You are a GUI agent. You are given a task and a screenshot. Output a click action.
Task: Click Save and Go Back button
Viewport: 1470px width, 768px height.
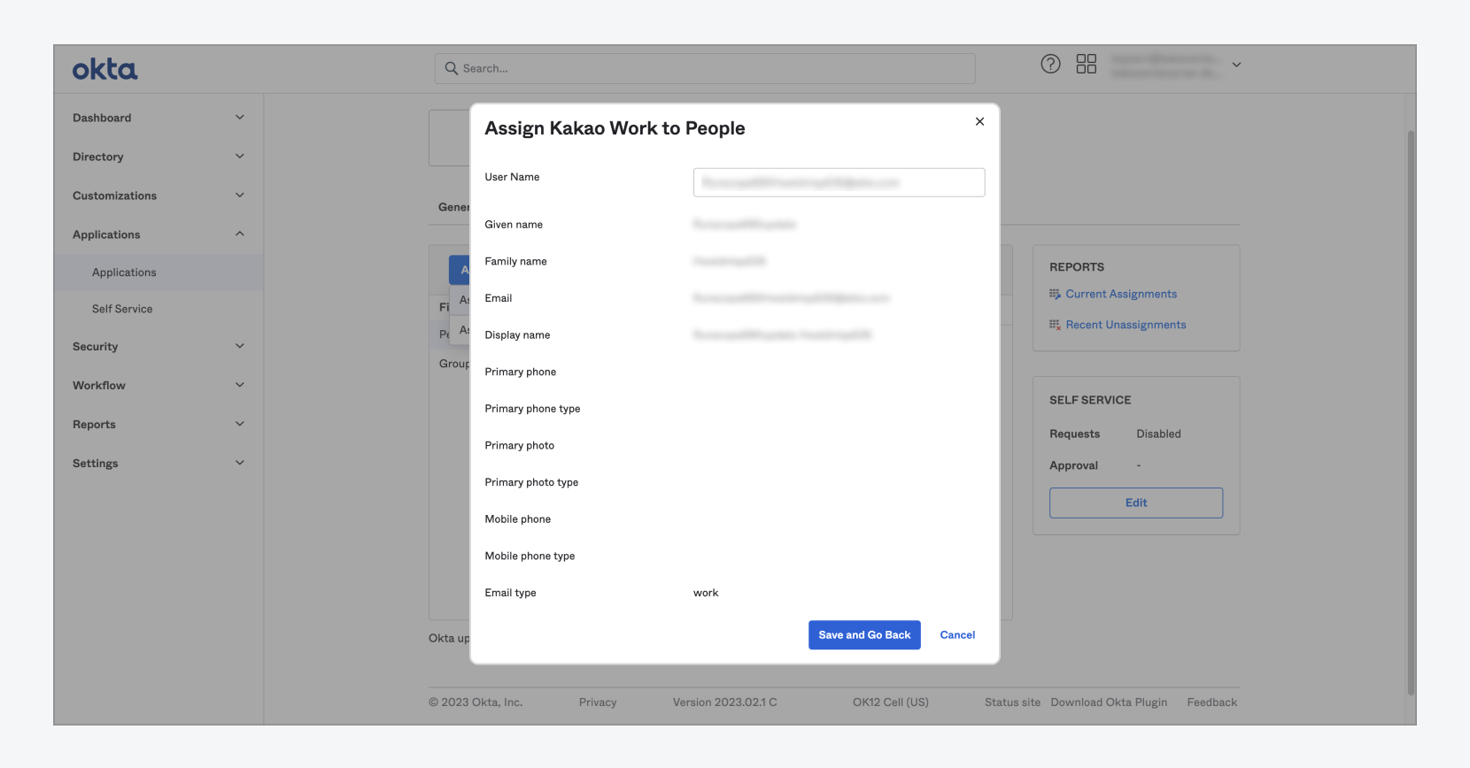(x=864, y=635)
